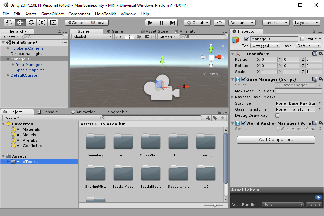Toggle the Center pivot mode button

click(76, 23)
